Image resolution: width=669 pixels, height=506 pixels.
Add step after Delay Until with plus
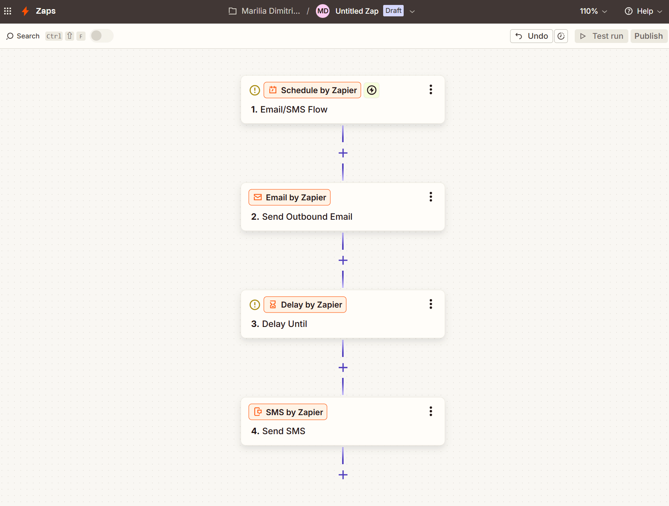coord(343,368)
